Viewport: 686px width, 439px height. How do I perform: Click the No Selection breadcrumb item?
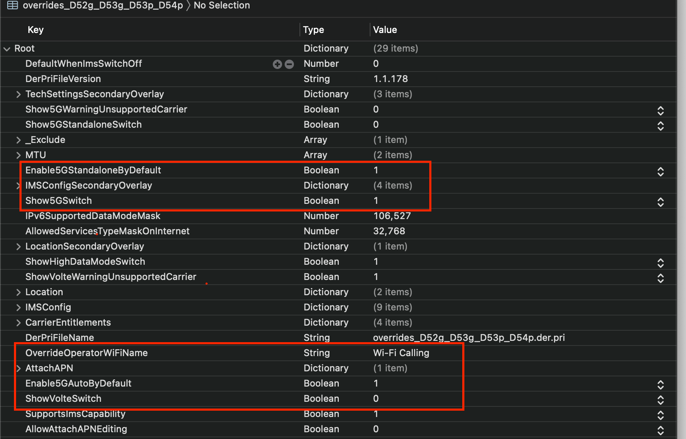[222, 5]
